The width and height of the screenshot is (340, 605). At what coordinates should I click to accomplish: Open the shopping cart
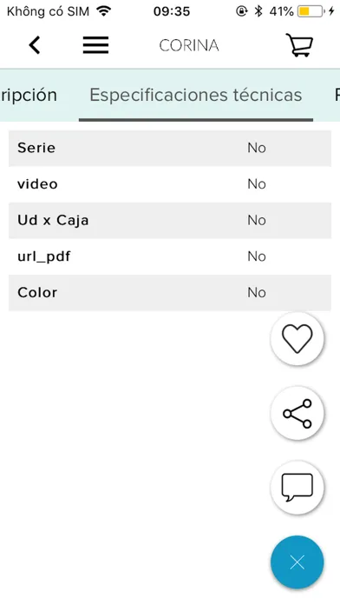[x=299, y=45]
